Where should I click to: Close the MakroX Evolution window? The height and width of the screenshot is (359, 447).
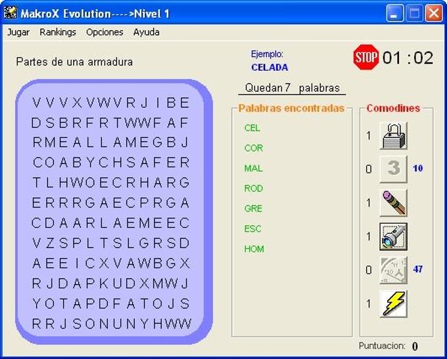[x=434, y=13]
